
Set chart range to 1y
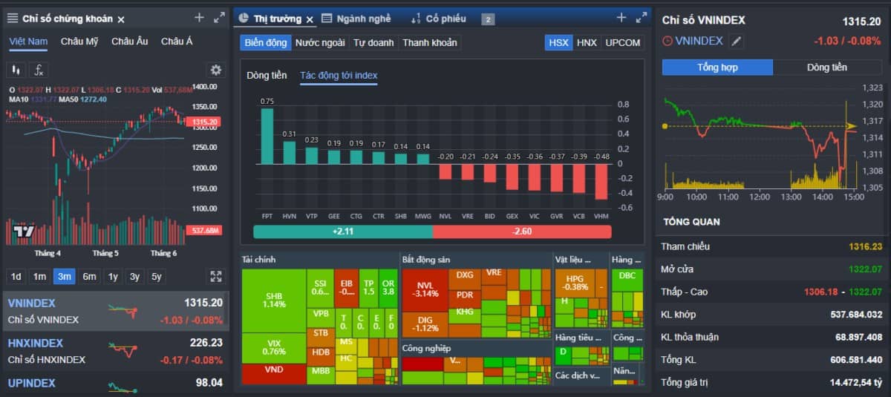113,276
